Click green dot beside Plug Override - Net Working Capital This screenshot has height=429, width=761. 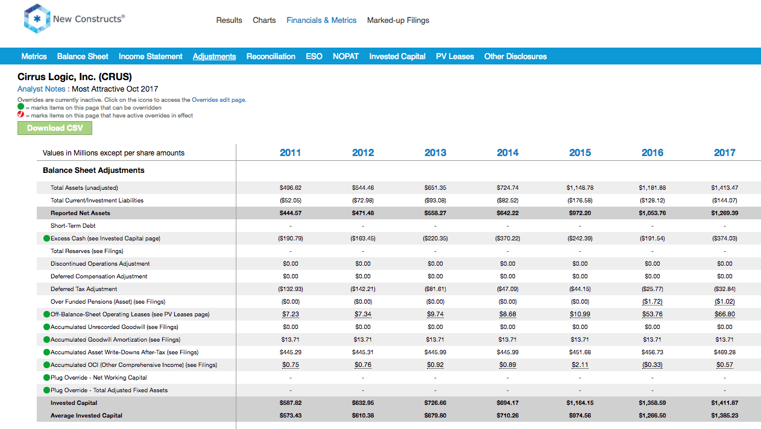coord(47,378)
